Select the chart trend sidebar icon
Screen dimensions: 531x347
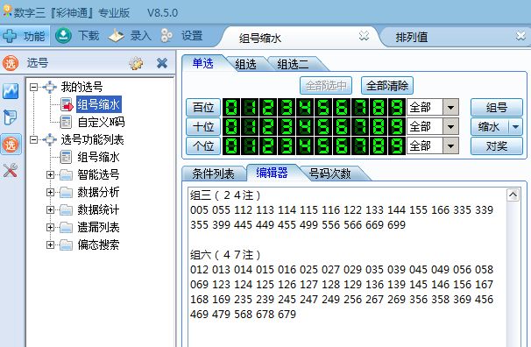(x=11, y=91)
